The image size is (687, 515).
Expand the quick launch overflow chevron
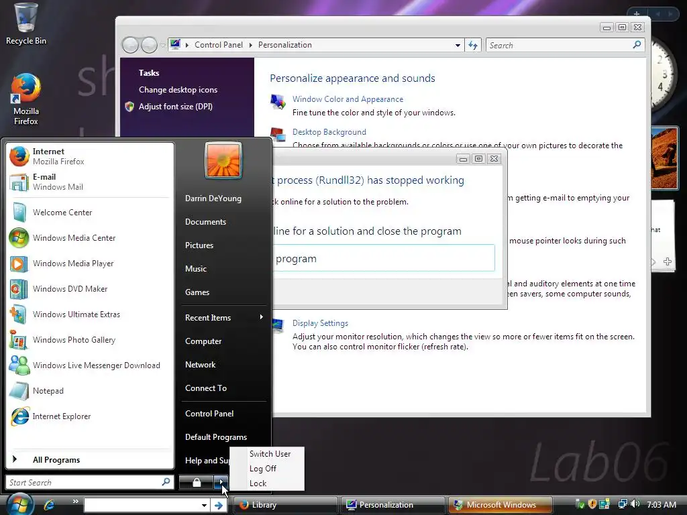coord(76,501)
